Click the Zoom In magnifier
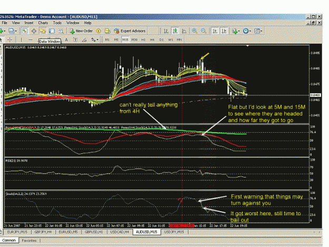The height and width of the screenshot is (247, 329). tap(194, 31)
